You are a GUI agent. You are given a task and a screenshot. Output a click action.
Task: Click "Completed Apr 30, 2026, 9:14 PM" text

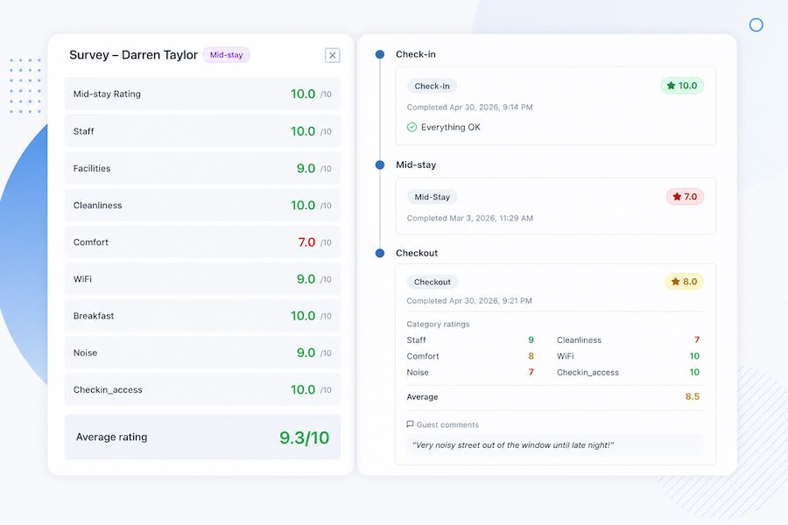[x=469, y=107]
